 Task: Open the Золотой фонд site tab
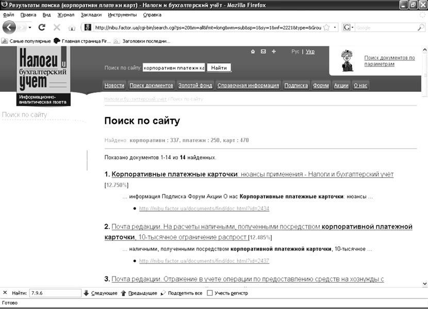195,86
